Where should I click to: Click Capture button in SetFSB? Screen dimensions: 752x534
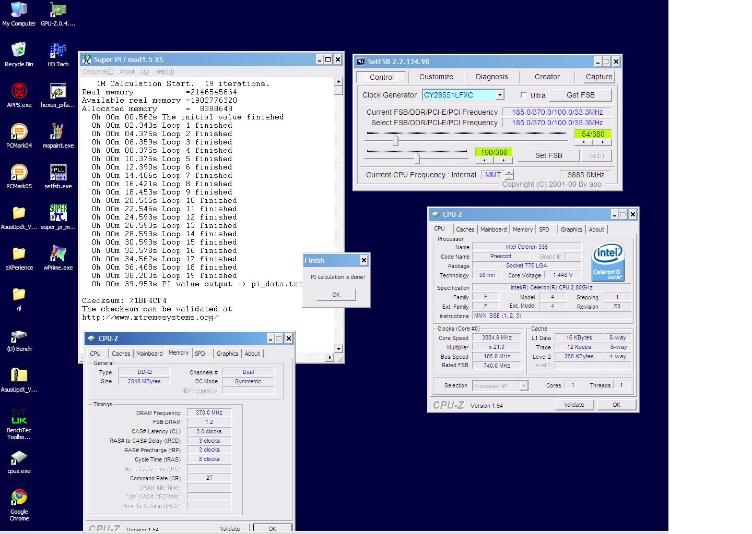(599, 77)
